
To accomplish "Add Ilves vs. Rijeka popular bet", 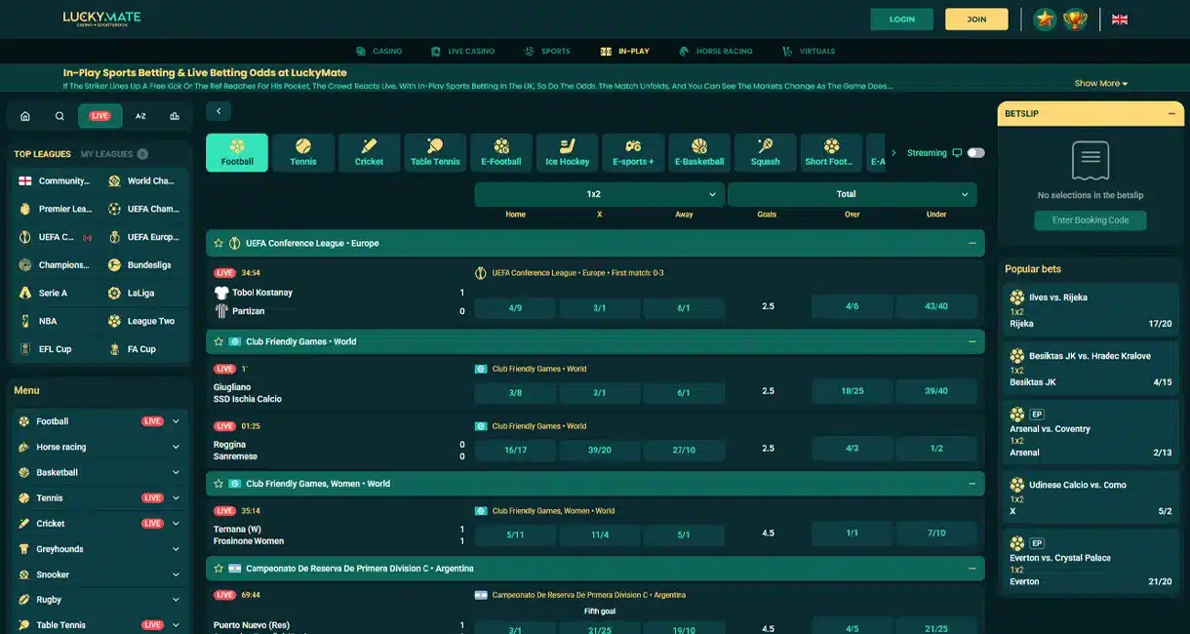I will click(x=1091, y=309).
